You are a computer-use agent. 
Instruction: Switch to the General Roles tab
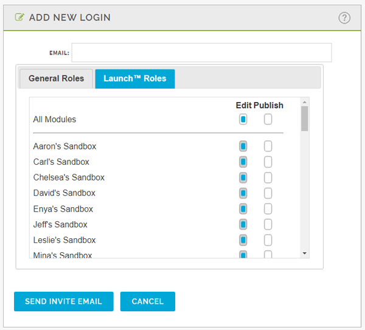(x=56, y=78)
